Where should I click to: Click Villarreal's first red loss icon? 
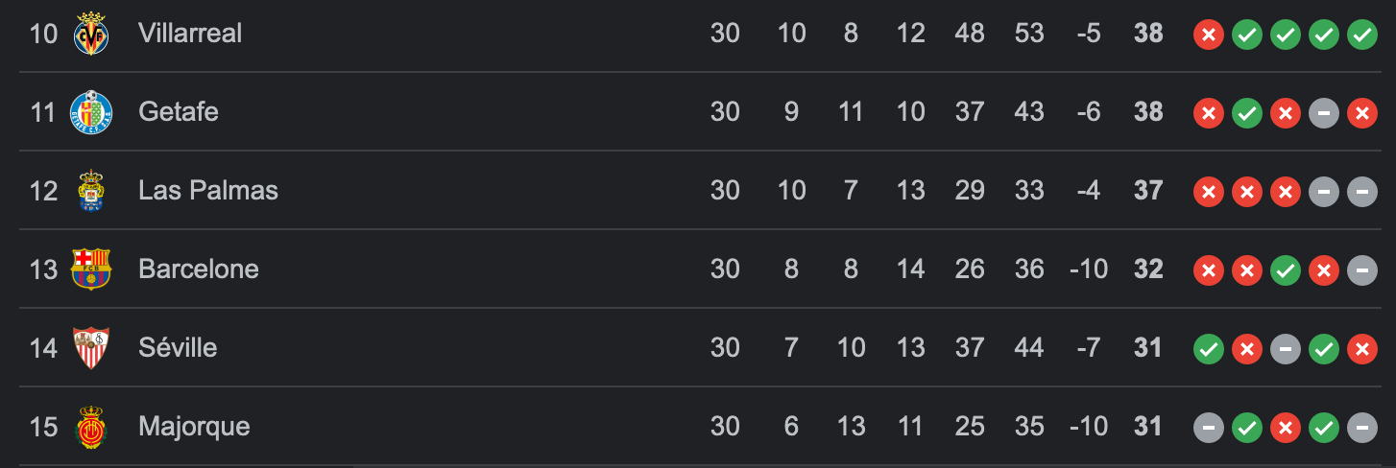click(x=1209, y=35)
